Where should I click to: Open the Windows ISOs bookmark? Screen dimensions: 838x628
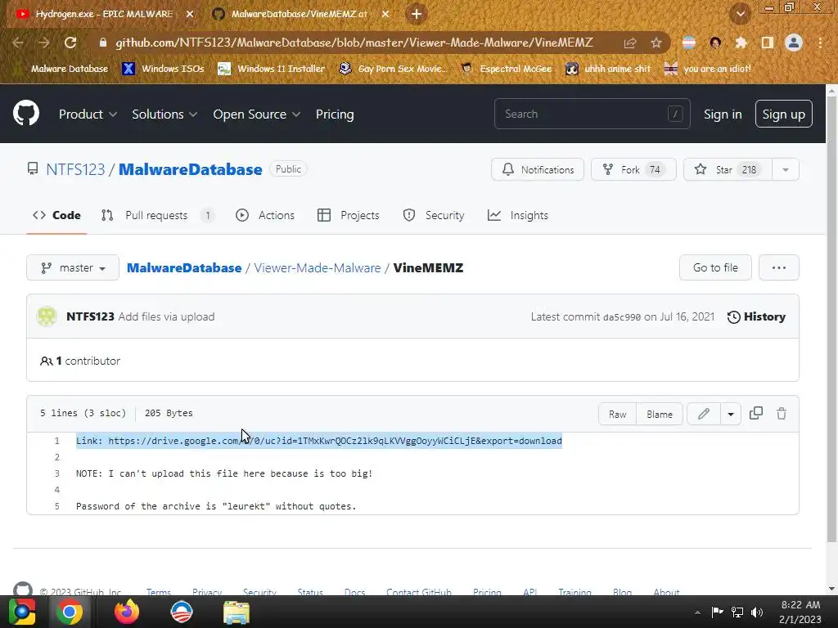coord(163,69)
